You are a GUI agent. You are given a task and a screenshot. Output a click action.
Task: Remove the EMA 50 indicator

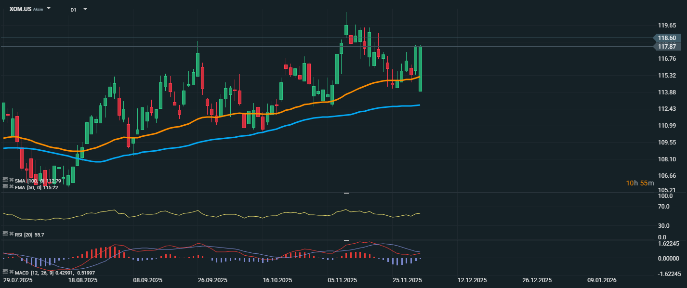[11, 186]
